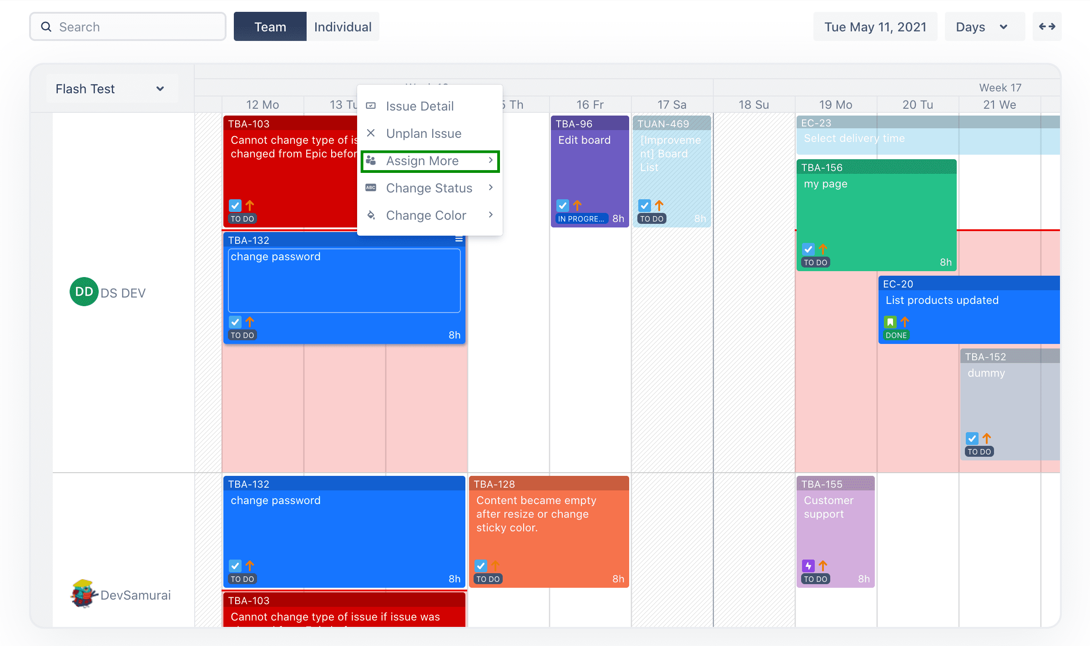Click TO DO status on TBA-128 card
Screen dimensions: 1090x646
(488, 579)
